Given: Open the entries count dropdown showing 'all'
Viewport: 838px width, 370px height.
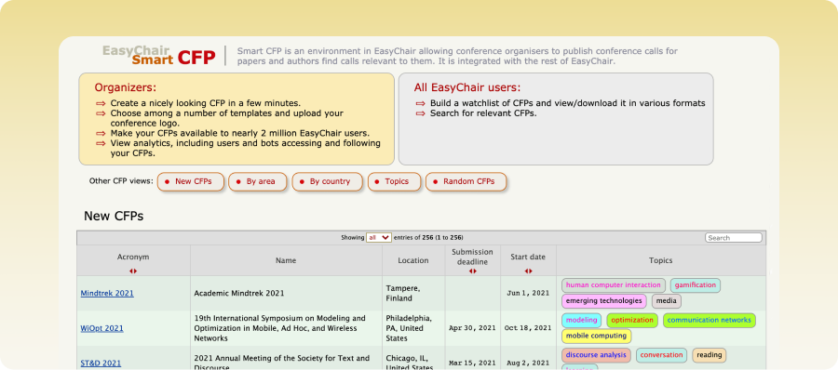Looking at the screenshot, I should point(379,238).
